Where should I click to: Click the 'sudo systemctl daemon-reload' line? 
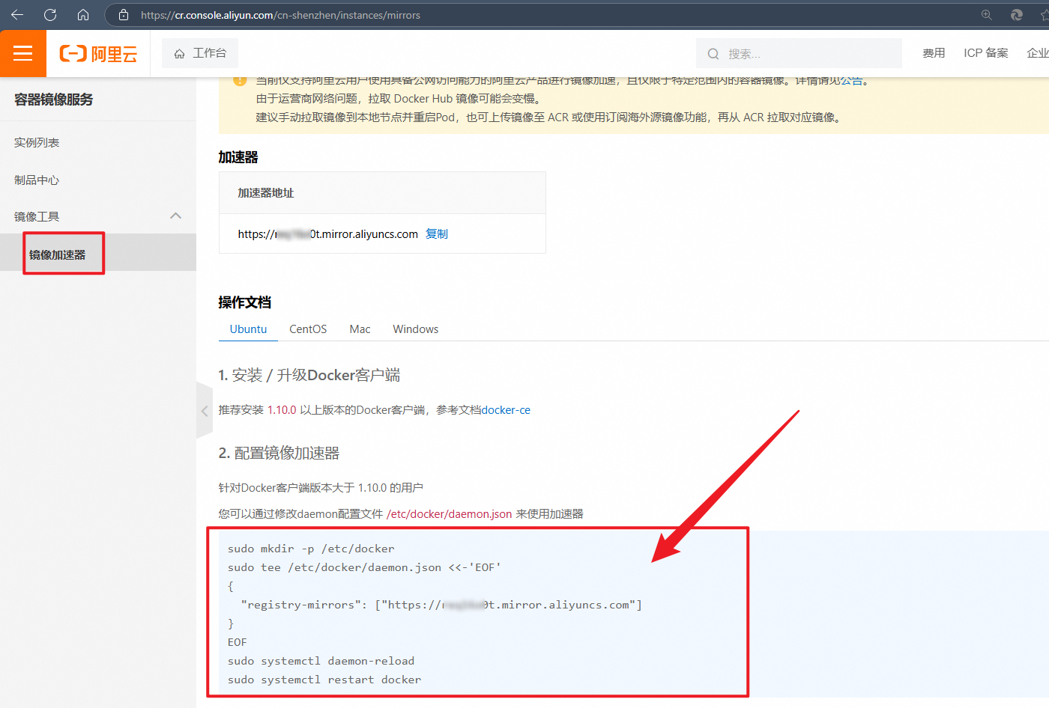point(321,661)
